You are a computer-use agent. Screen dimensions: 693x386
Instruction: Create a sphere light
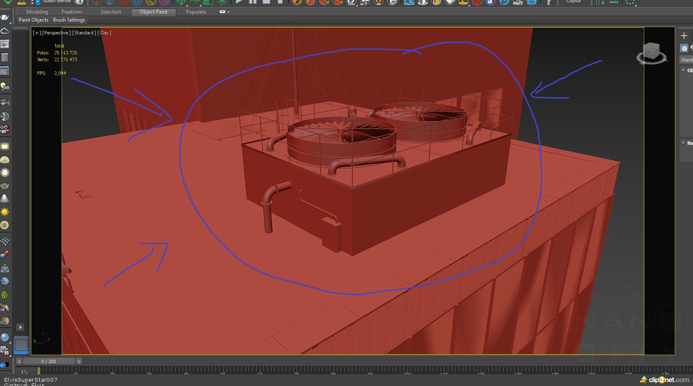tap(5, 173)
